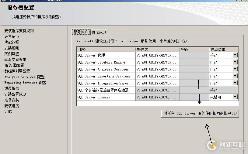248x154 pixels.
Task: Click NT AUTHORITY\LOCAL account for 全文筛选器 row
Action: (x=158, y=90)
